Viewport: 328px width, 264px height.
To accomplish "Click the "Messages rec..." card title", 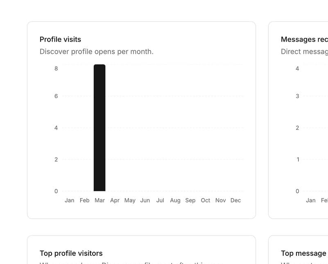I will pyautogui.click(x=304, y=39).
